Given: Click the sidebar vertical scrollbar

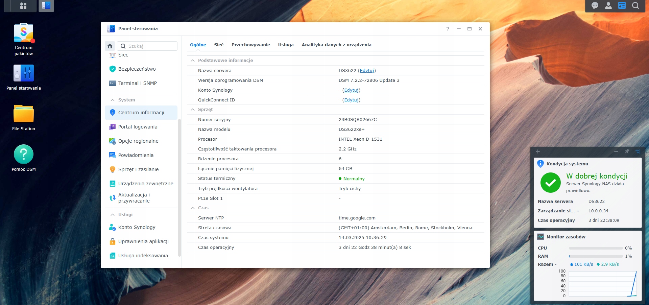Looking at the screenshot, I should tap(179, 188).
